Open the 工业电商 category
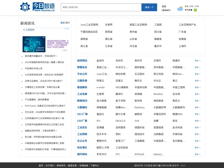This screenshot has height=168, width=224. (x=82, y=94)
